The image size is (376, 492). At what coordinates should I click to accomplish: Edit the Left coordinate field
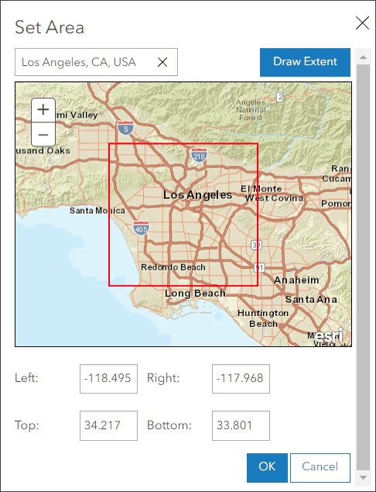[108, 379]
